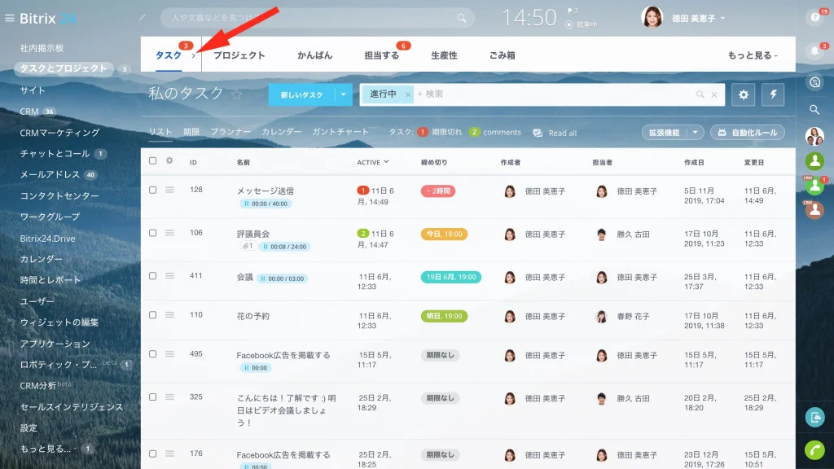Open the row menu for task 411

click(x=169, y=276)
